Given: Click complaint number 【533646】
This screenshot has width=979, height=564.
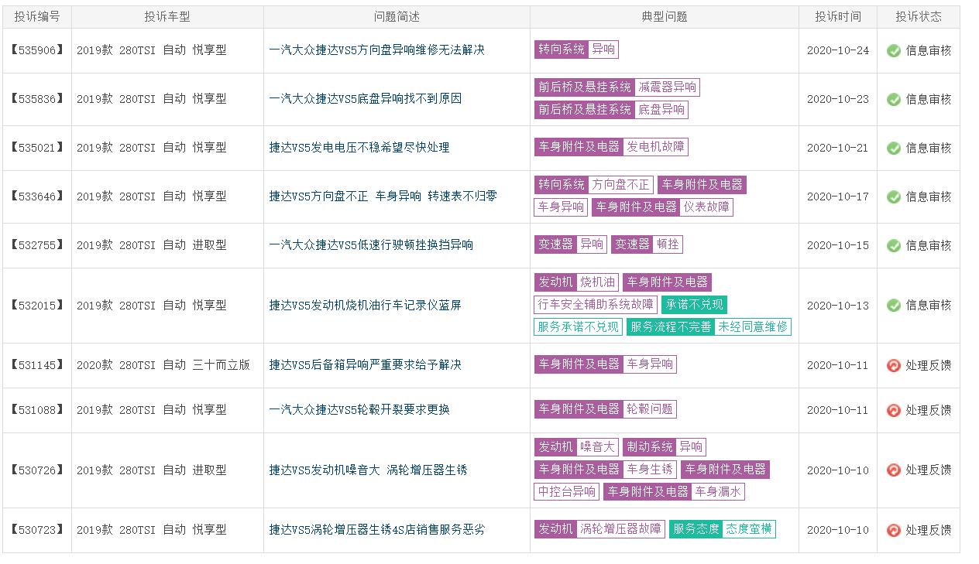Looking at the screenshot, I should [37, 197].
